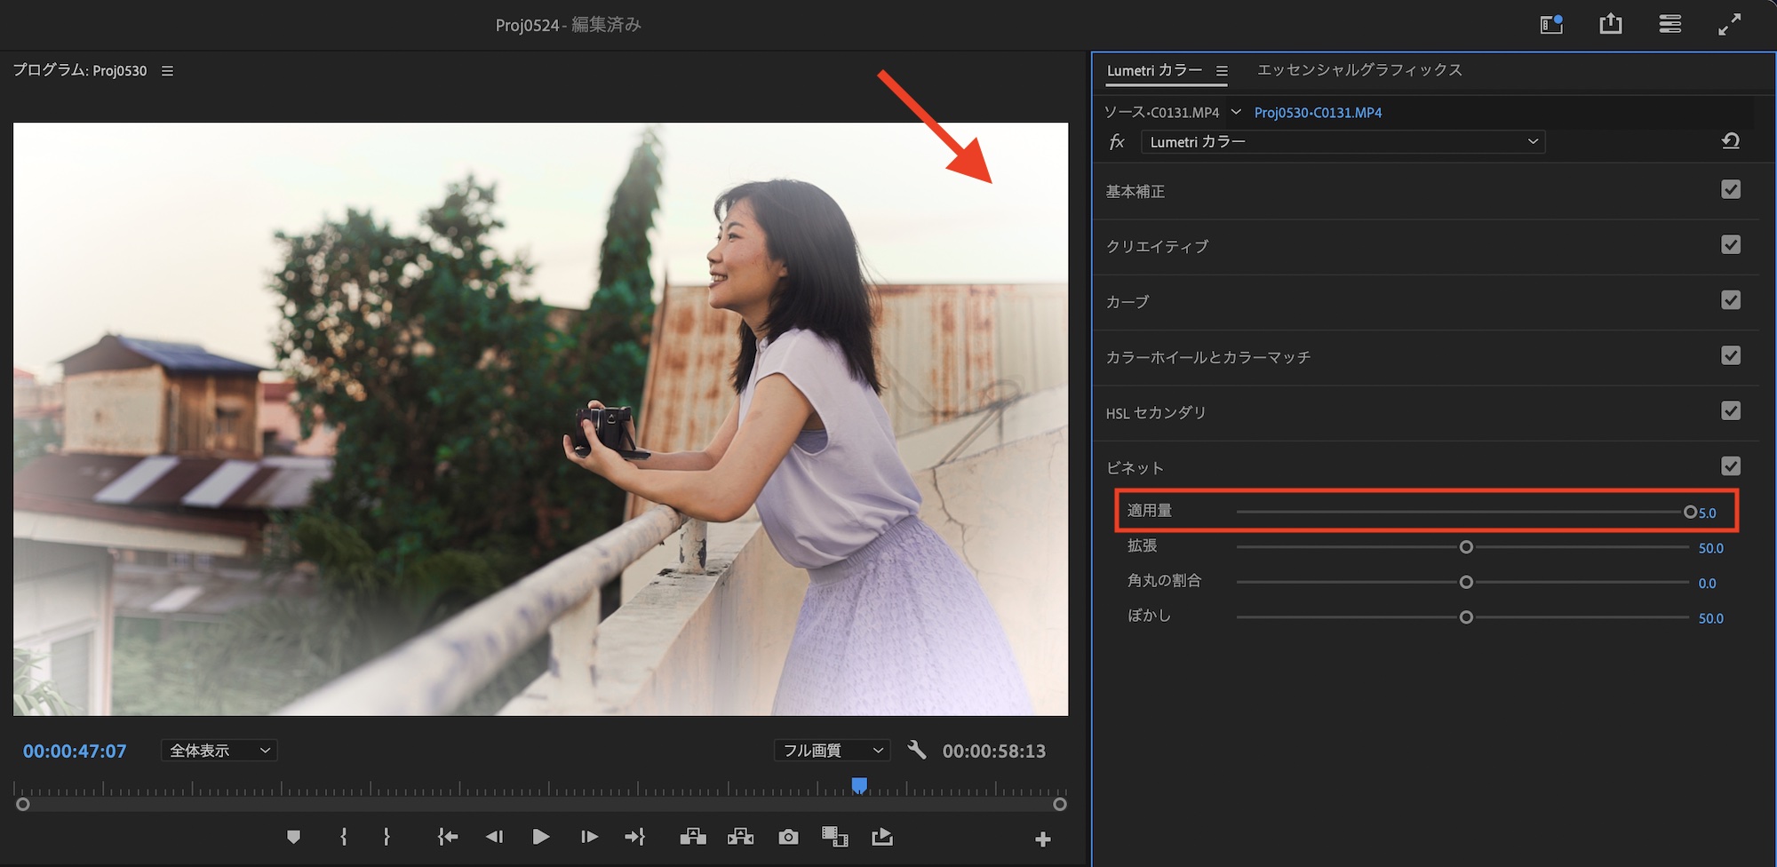Uncheck the ビネット section checkbox
Image resolution: width=1777 pixels, height=867 pixels.
point(1730,466)
